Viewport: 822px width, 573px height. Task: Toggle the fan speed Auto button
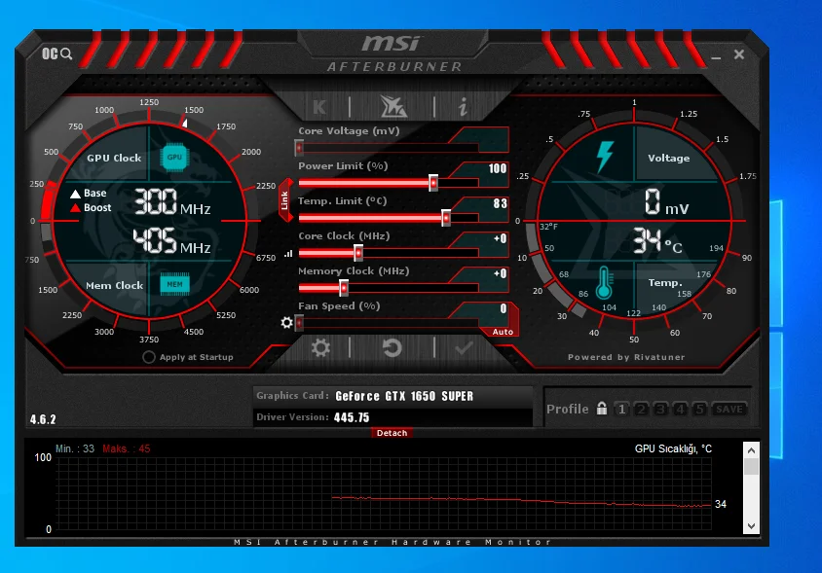(x=503, y=332)
